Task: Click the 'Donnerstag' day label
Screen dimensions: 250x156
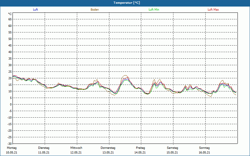Action: 108,148
